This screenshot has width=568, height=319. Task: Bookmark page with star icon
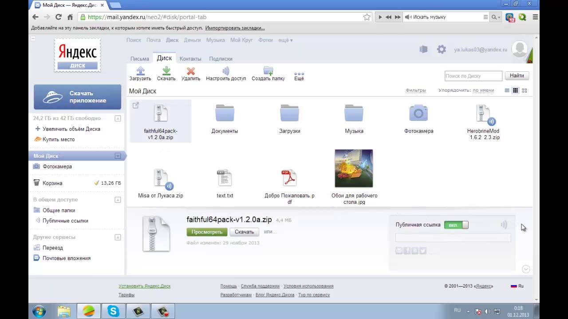367,17
